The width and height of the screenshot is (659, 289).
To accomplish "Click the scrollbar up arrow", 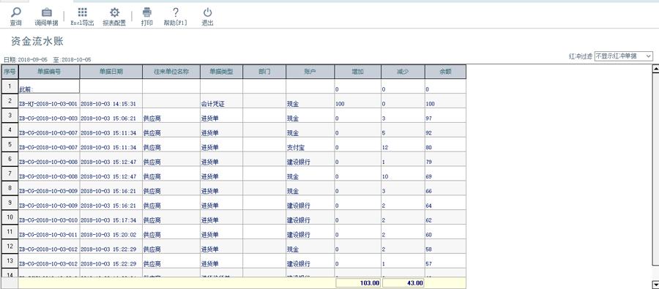I will pos(655,69).
